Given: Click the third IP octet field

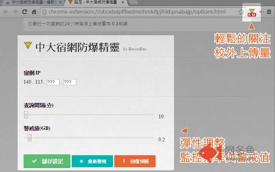Looking at the screenshot, I should 53,82.
